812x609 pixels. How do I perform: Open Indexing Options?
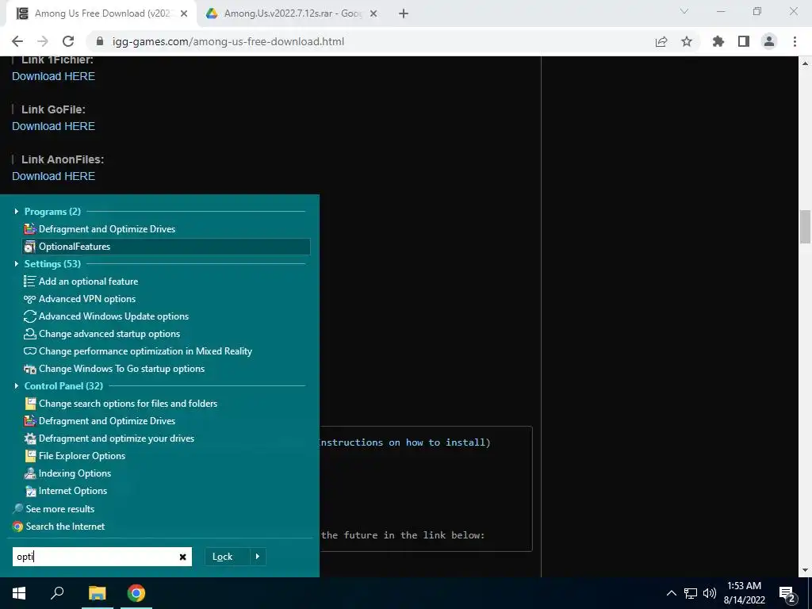tap(67, 473)
